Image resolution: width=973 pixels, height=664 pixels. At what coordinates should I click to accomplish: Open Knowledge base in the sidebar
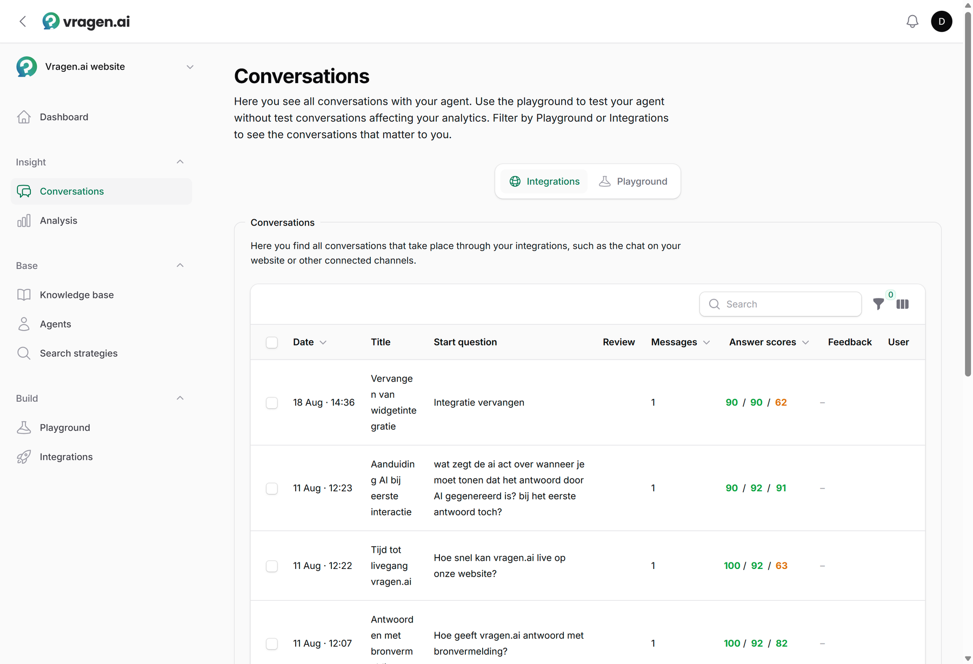click(101, 295)
